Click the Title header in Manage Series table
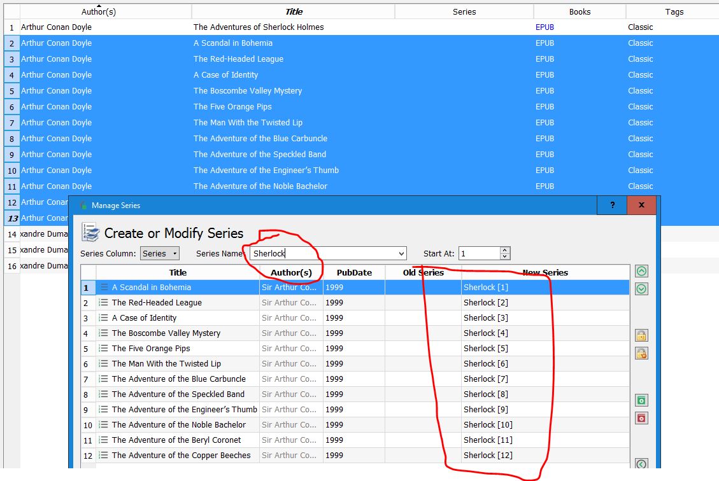The image size is (719, 481). coord(178,272)
